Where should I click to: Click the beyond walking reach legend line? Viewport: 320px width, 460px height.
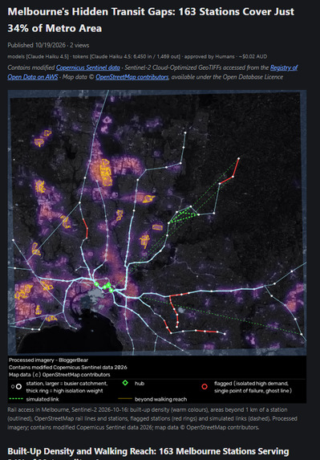tap(125, 399)
